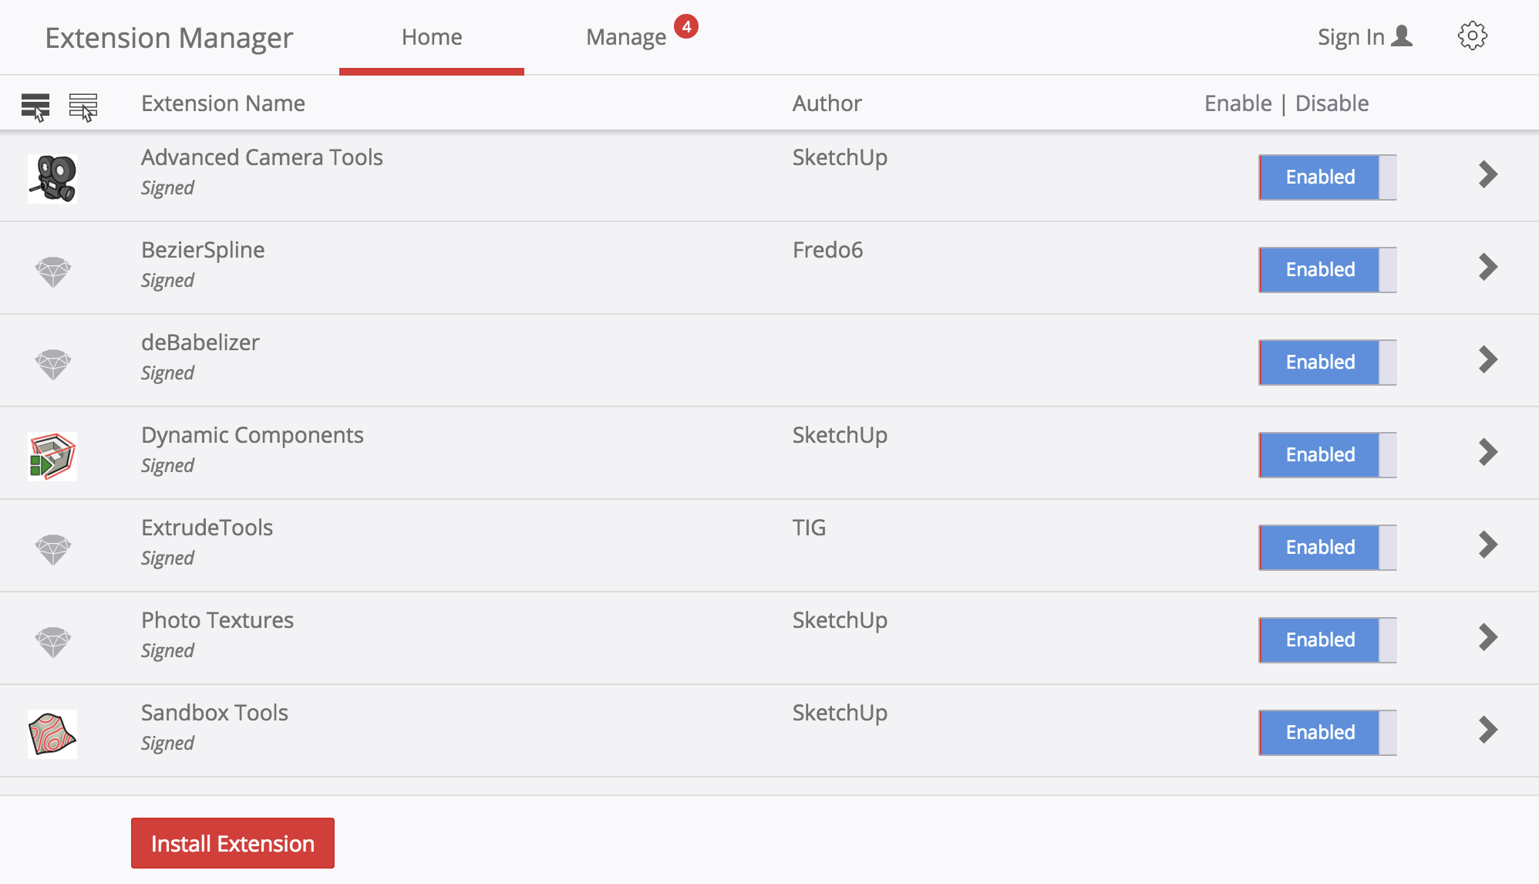Toggle the ExtrudeTools Enabled switch
Viewport: 1539px width, 884px height.
point(1327,548)
